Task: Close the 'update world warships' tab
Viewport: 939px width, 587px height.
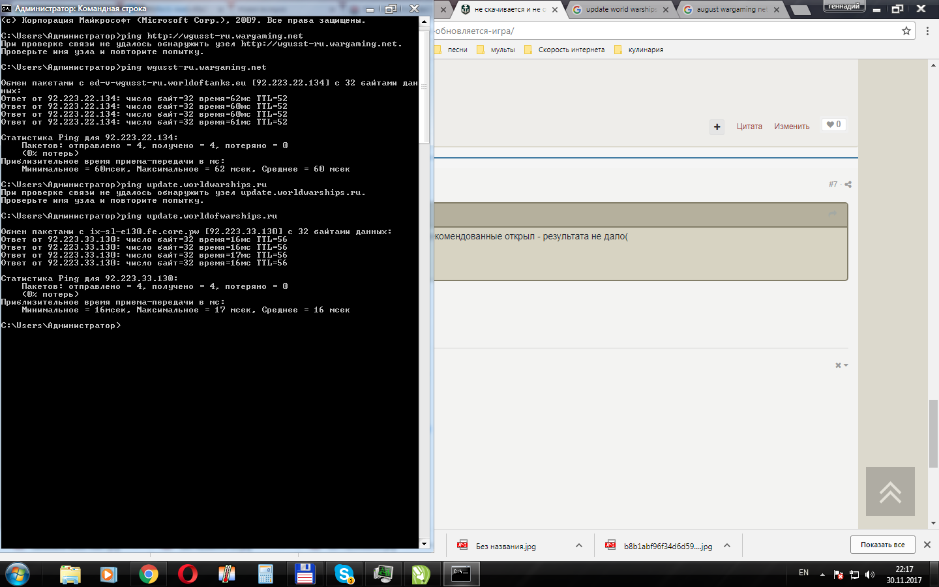Action: (x=666, y=10)
